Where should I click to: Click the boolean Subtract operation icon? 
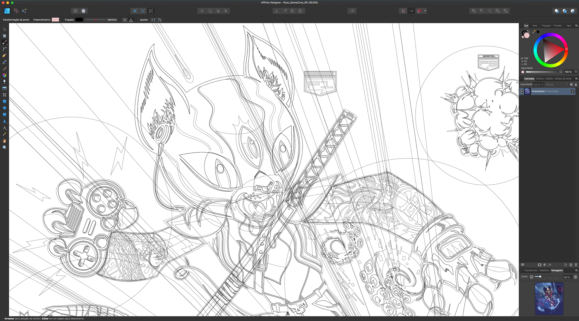(482, 11)
